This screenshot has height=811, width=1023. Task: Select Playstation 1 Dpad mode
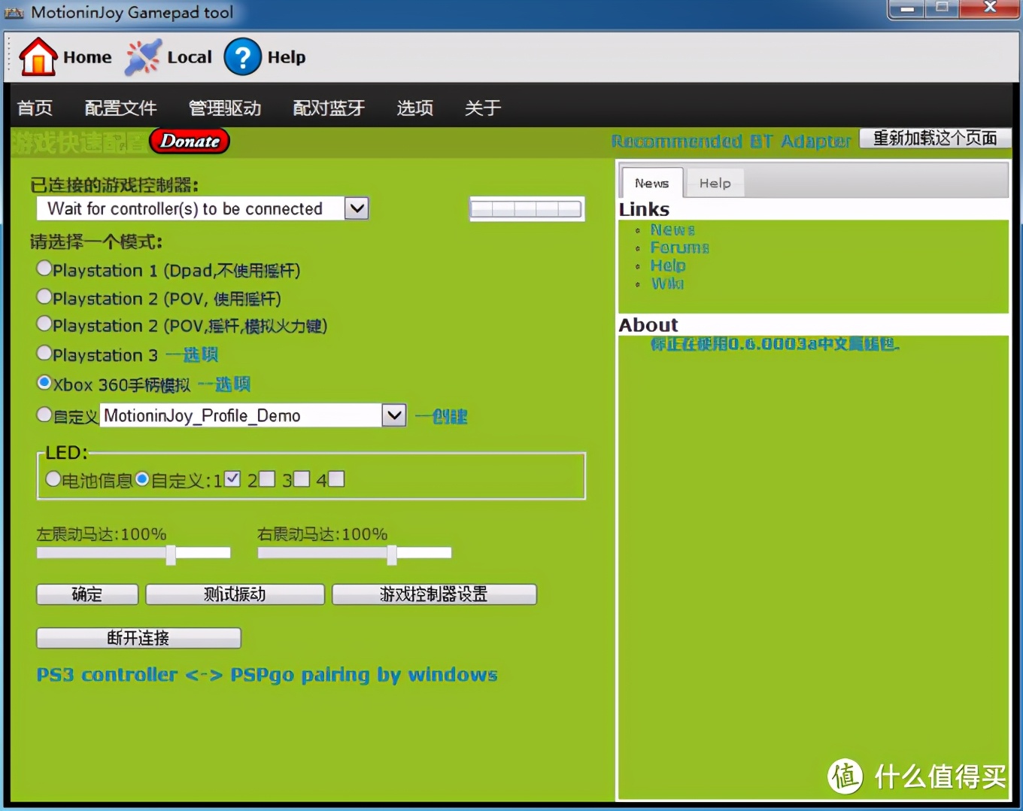44,268
